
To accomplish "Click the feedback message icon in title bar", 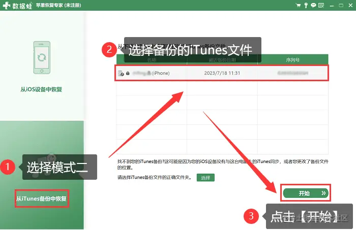I will [321, 5].
